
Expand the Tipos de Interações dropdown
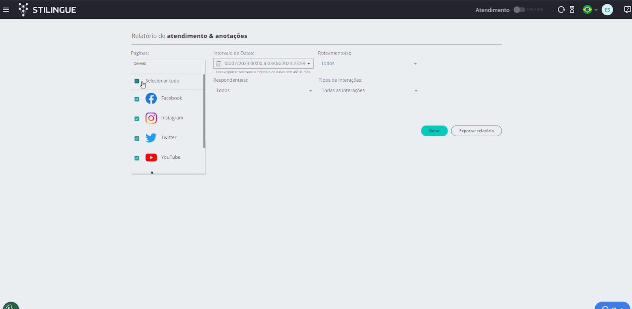point(369,91)
